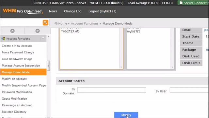Screen dimensions: 209x118
Task: Click the Load Averages status text
Action: point(150,3)
